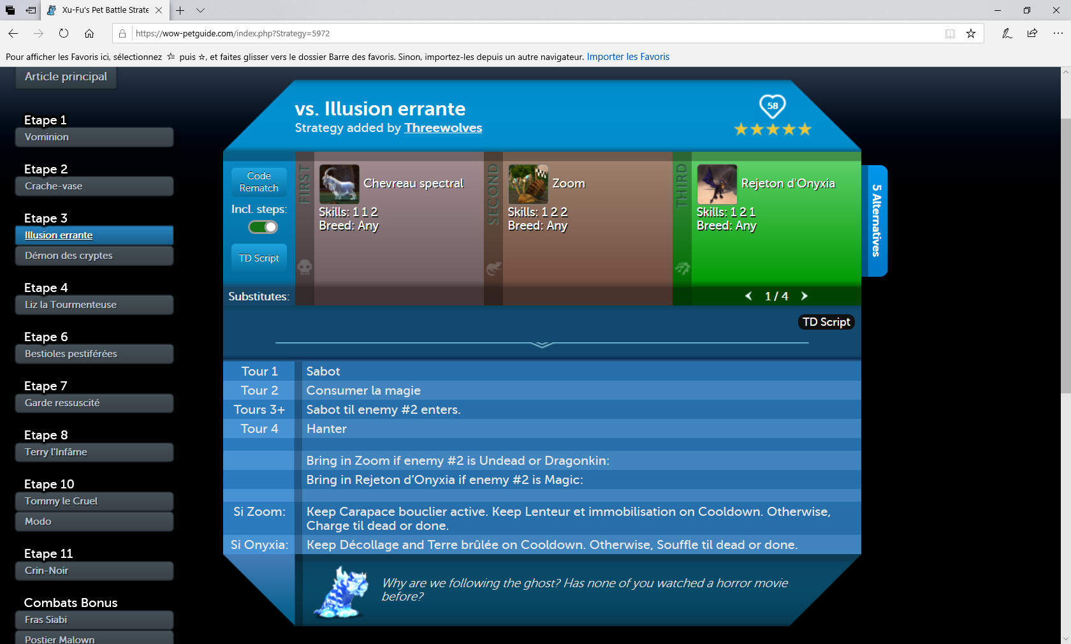Select Vominion in the Etape 1 menu
Image resolution: width=1071 pixels, height=644 pixels.
94,137
